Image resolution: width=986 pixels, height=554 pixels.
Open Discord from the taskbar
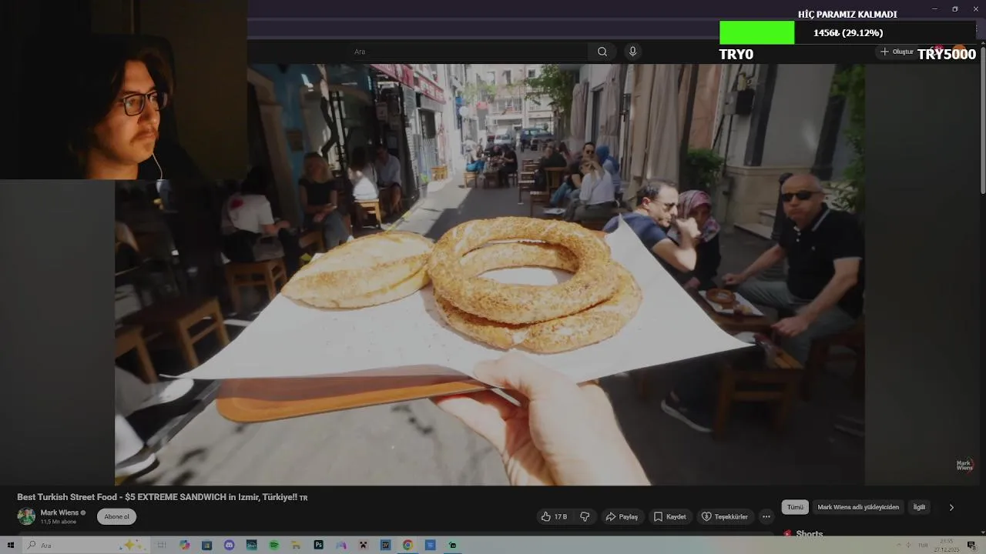[229, 546]
